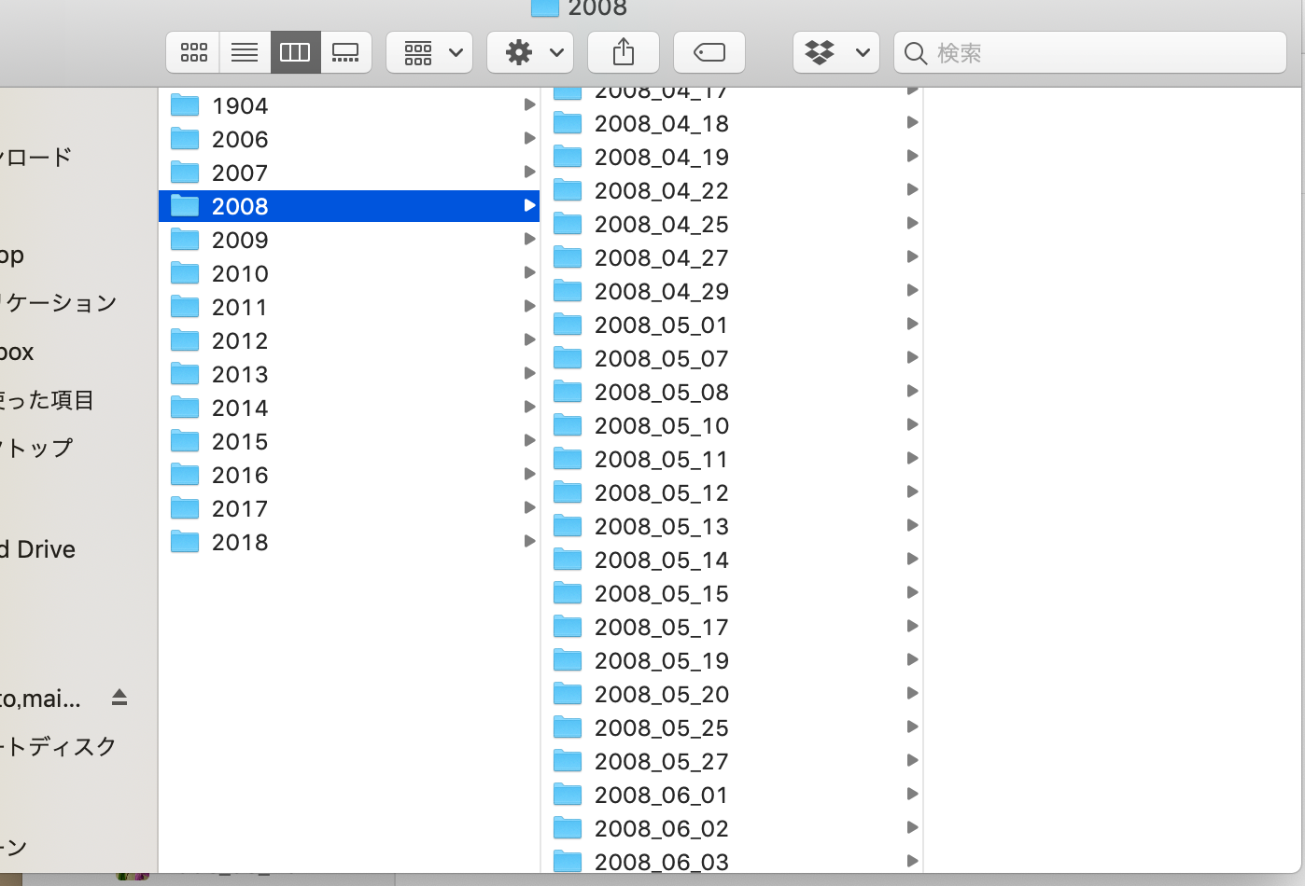Screen dimensions: 1305x886
Task: Click the folder icon beside 2016
Action: (185, 474)
